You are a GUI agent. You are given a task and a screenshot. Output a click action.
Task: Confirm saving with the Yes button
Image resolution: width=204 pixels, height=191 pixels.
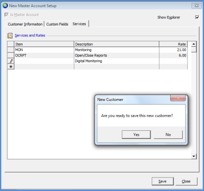point(136,134)
